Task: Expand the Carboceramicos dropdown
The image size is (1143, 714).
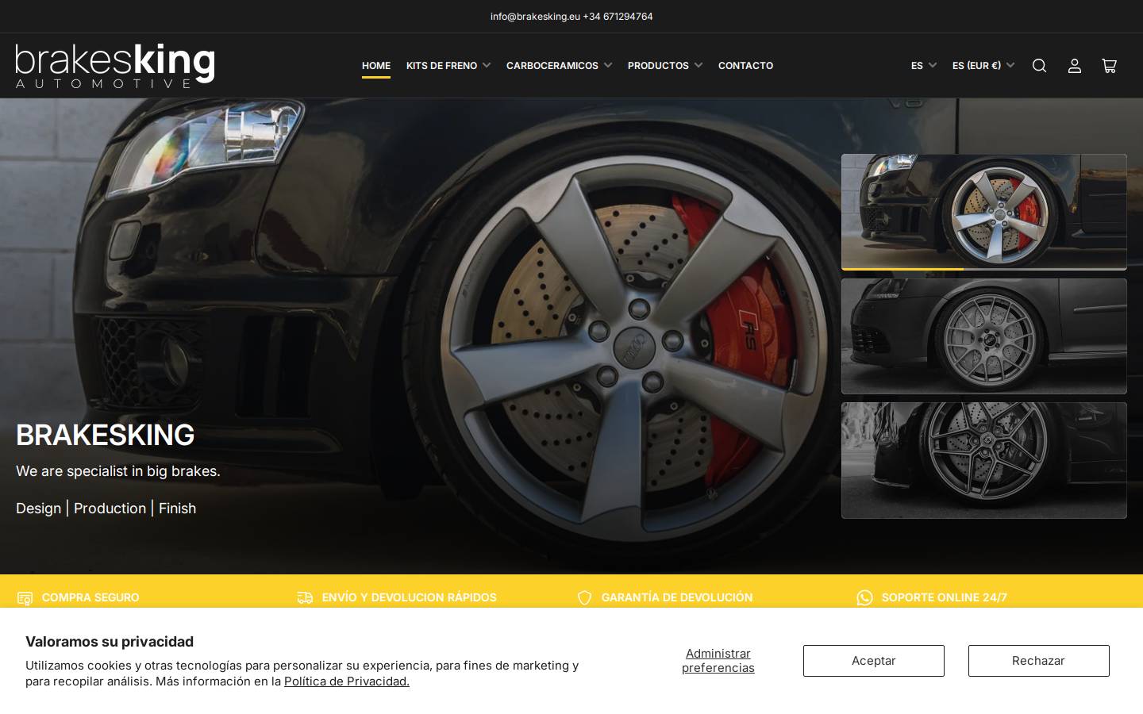Action: [x=559, y=66]
